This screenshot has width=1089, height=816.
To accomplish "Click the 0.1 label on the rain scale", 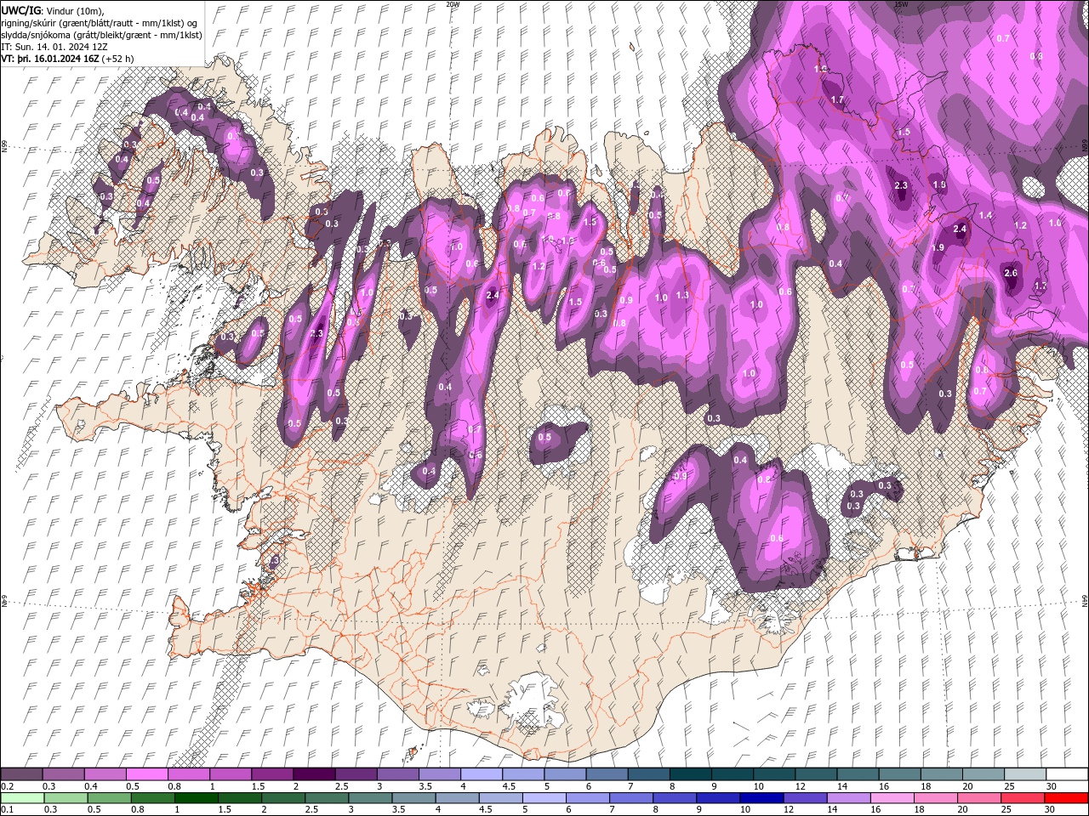I will click(x=6, y=809).
